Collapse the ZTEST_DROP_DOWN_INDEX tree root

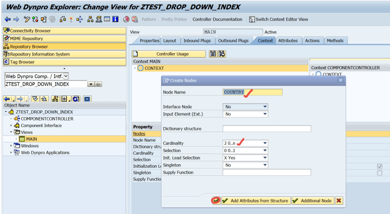(6, 112)
